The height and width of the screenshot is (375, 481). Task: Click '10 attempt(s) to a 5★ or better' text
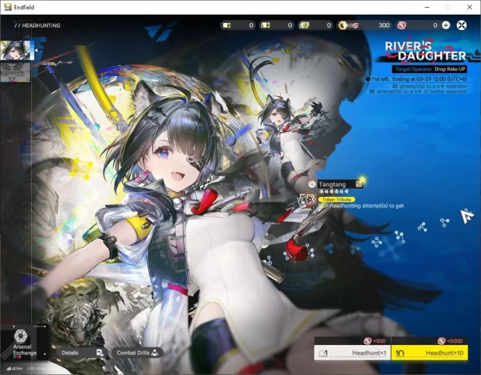coord(418,92)
